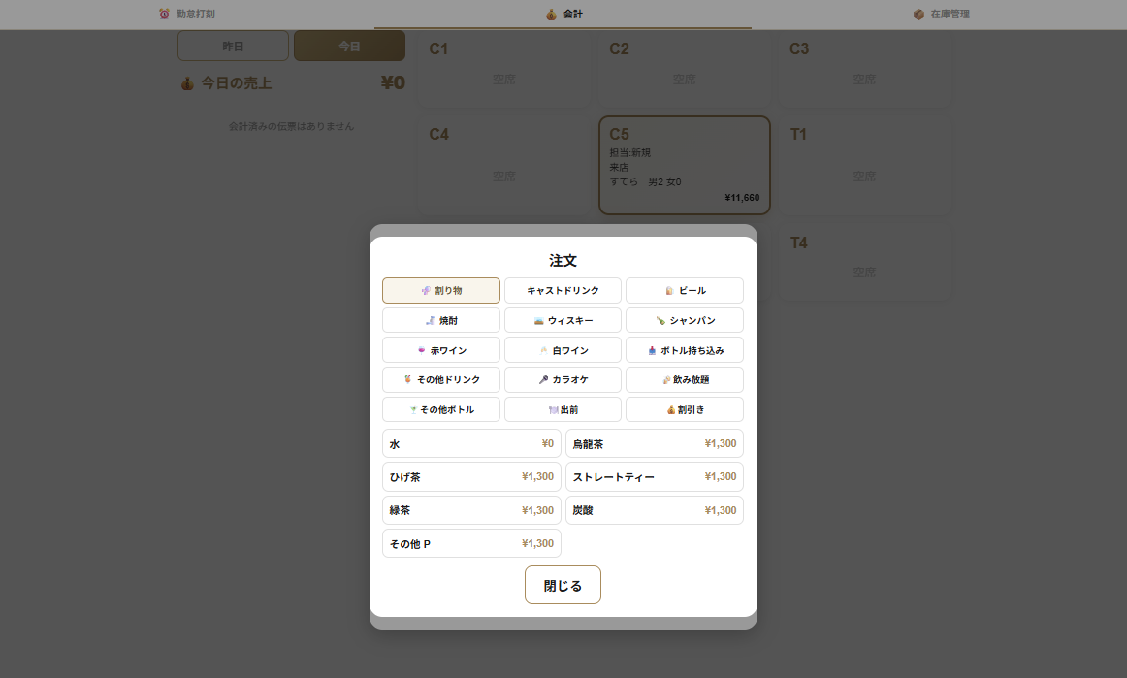This screenshot has width=1127, height=678.
Task: Click the カラオケ microphone icon
Action: coord(543,379)
